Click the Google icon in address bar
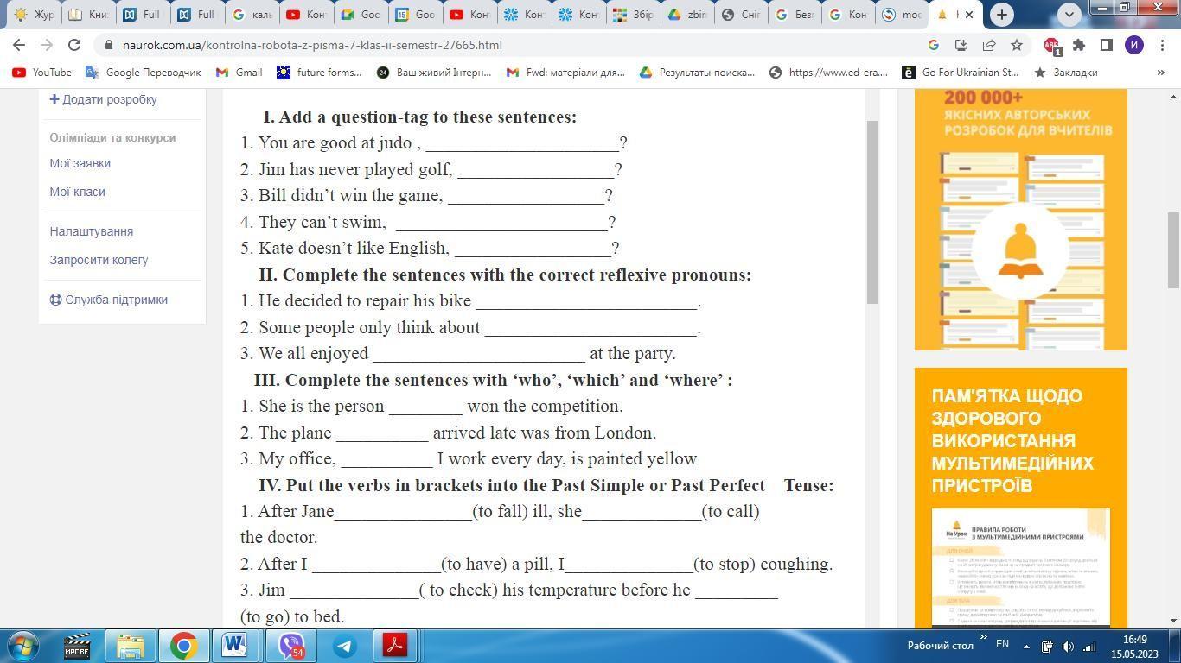1181x663 pixels. [934, 45]
